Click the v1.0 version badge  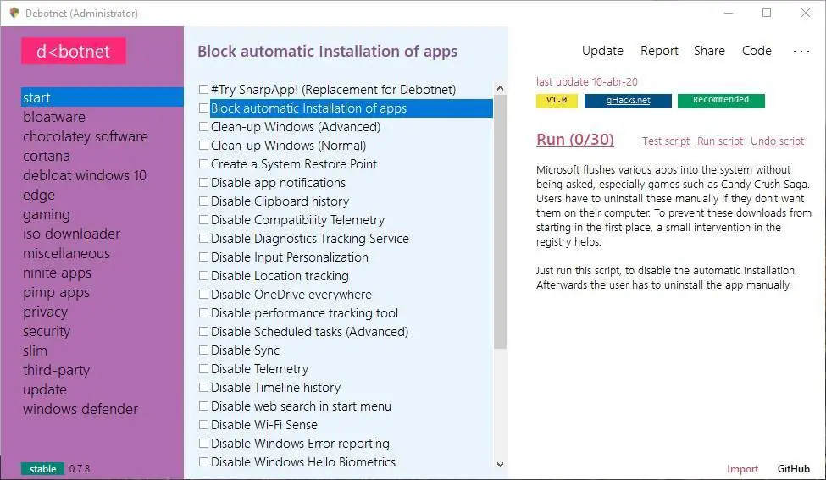point(556,100)
